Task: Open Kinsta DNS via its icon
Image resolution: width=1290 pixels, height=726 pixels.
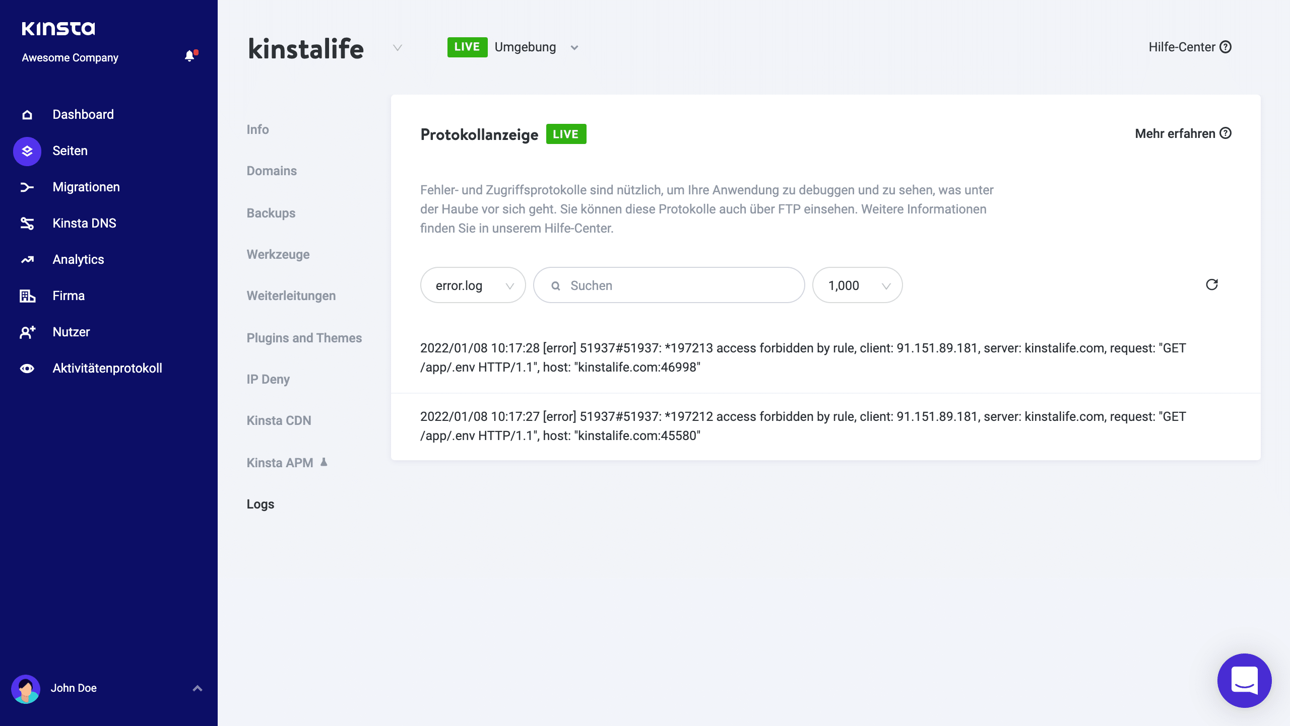Action: click(x=26, y=223)
